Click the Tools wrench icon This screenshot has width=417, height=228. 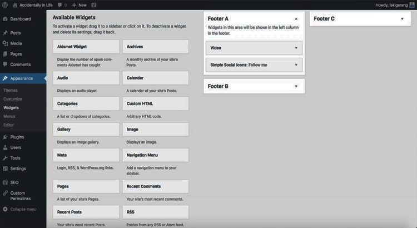[x=5, y=158]
